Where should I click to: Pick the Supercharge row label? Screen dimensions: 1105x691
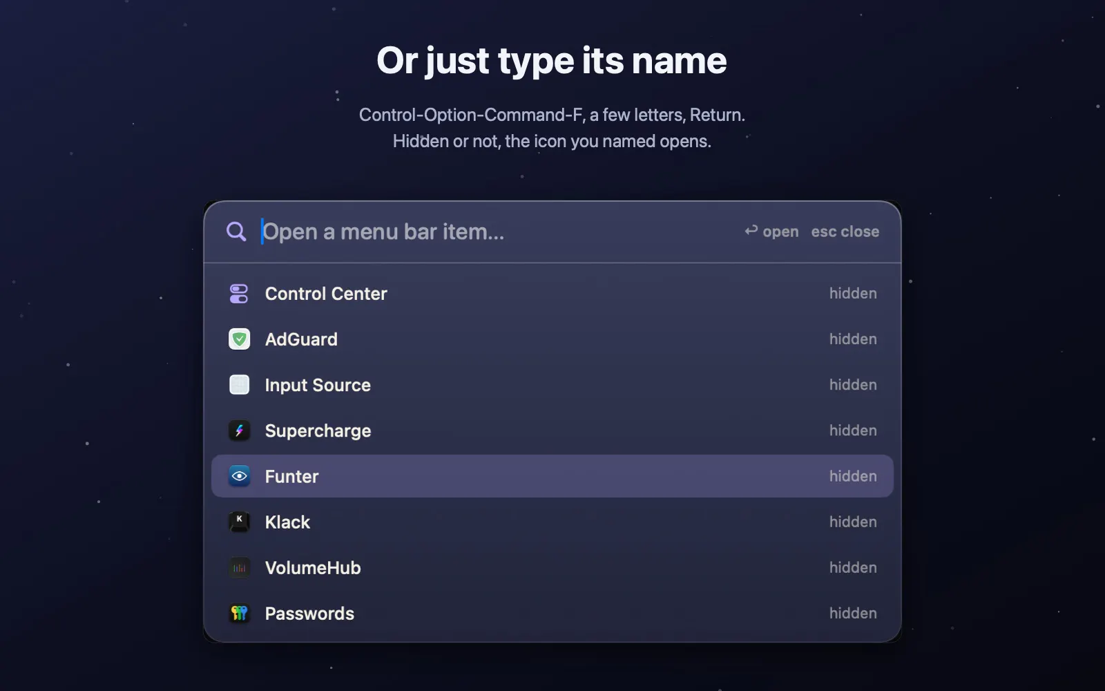point(318,430)
